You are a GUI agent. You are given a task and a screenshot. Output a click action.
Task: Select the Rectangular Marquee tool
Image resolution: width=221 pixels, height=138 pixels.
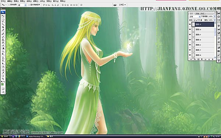[x=3, y=19]
